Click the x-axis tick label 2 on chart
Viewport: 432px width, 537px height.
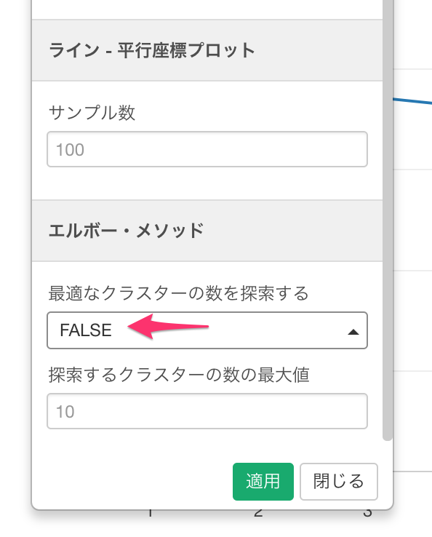coord(258,513)
